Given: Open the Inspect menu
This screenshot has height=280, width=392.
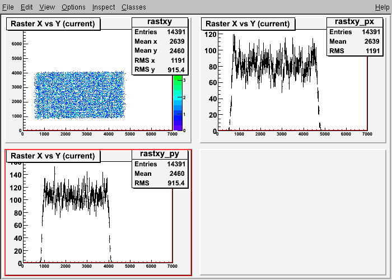Looking at the screenshot, I should pyautogui.click(x=104, y=7).
